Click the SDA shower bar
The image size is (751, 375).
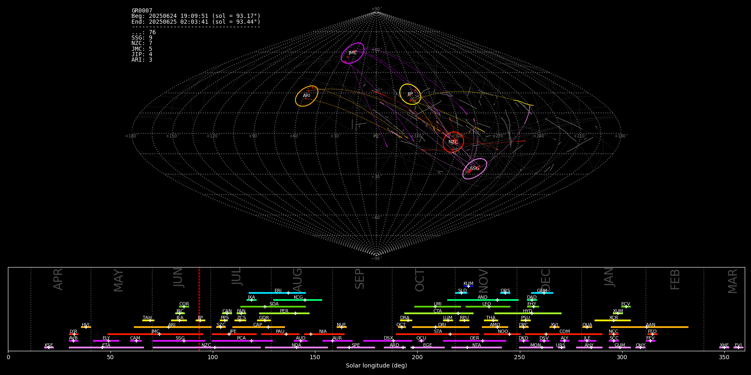273,307
